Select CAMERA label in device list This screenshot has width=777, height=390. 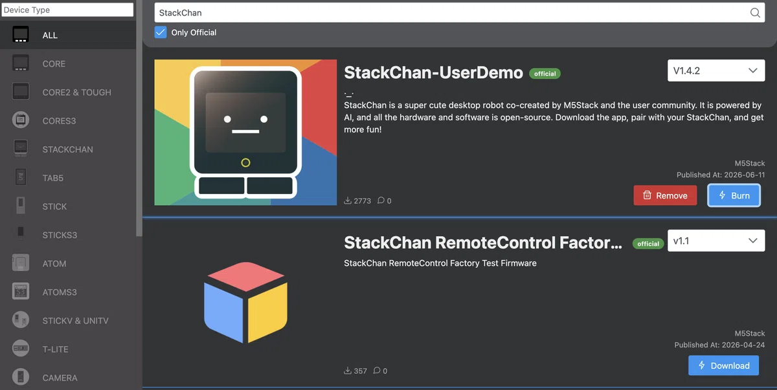(60, 378)
